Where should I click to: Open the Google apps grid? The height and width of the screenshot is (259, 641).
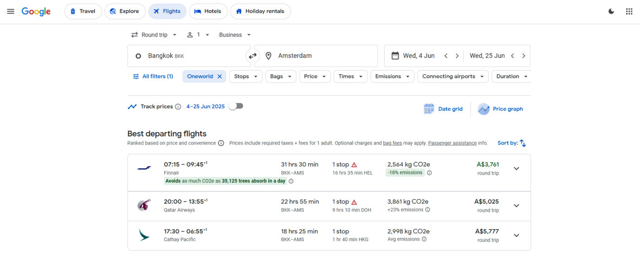[629, 11]
